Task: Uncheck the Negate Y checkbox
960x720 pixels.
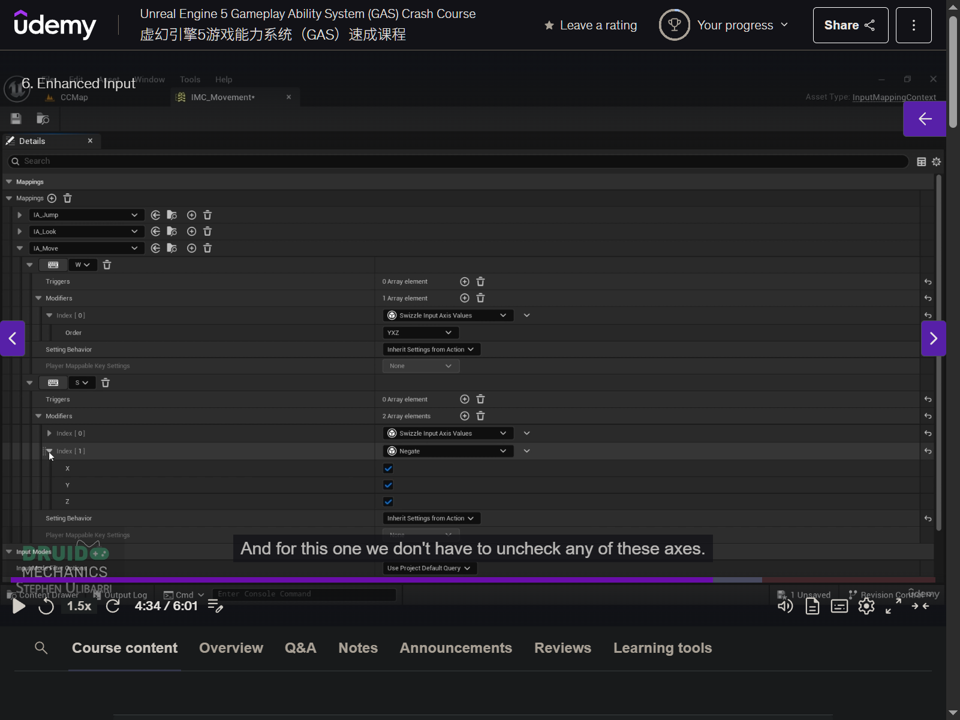Action: (x=388, y=485)
